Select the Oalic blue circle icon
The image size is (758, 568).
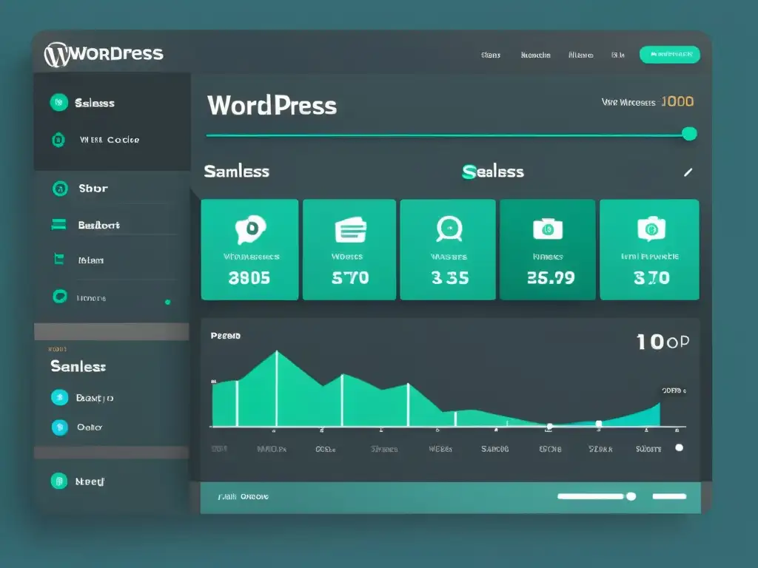tap(60, 427)
